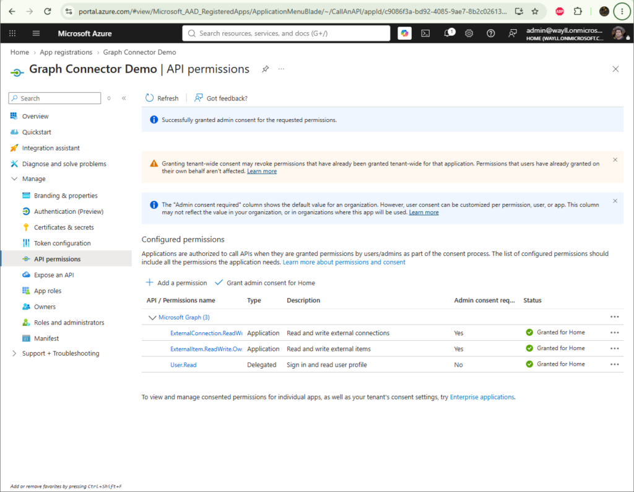Open Enterprise applications link
Screen dimensions: 634x492
click(x=482, y=397)
